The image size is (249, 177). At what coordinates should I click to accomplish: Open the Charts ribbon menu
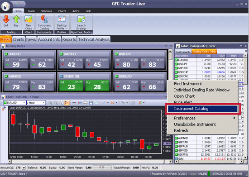coord(62,11)
